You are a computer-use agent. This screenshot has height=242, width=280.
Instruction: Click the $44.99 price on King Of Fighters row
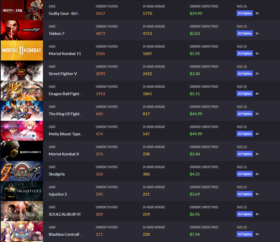pyautogui.click(x=196, y=114)
